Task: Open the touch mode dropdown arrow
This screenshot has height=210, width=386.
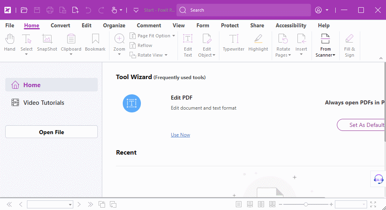Action: (121, 10)
